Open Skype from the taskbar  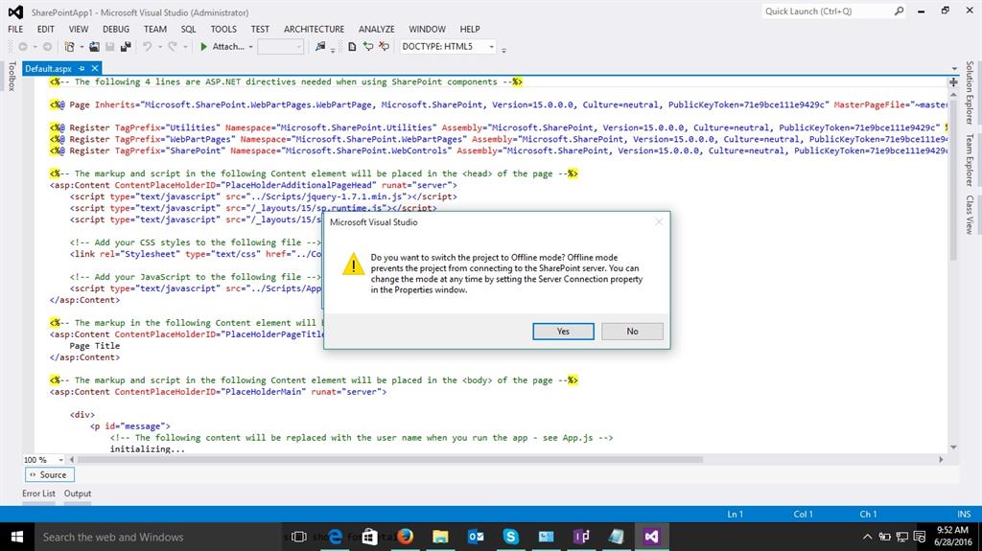511,537
